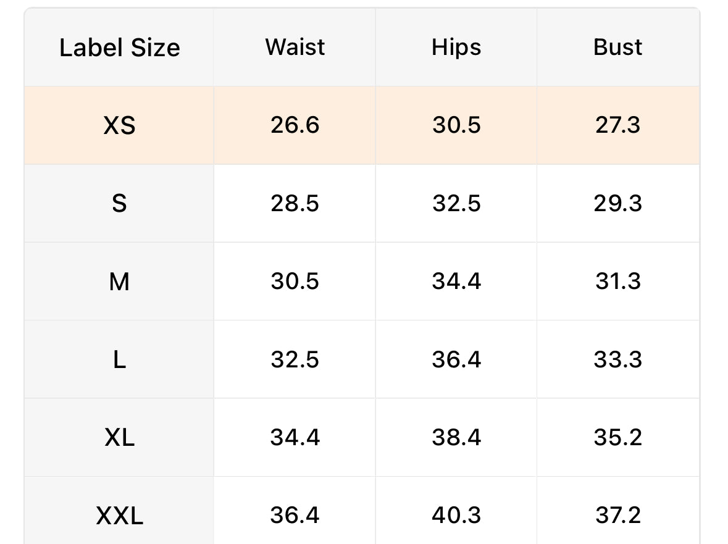Click the L waist value 32.5

[295, 359]
